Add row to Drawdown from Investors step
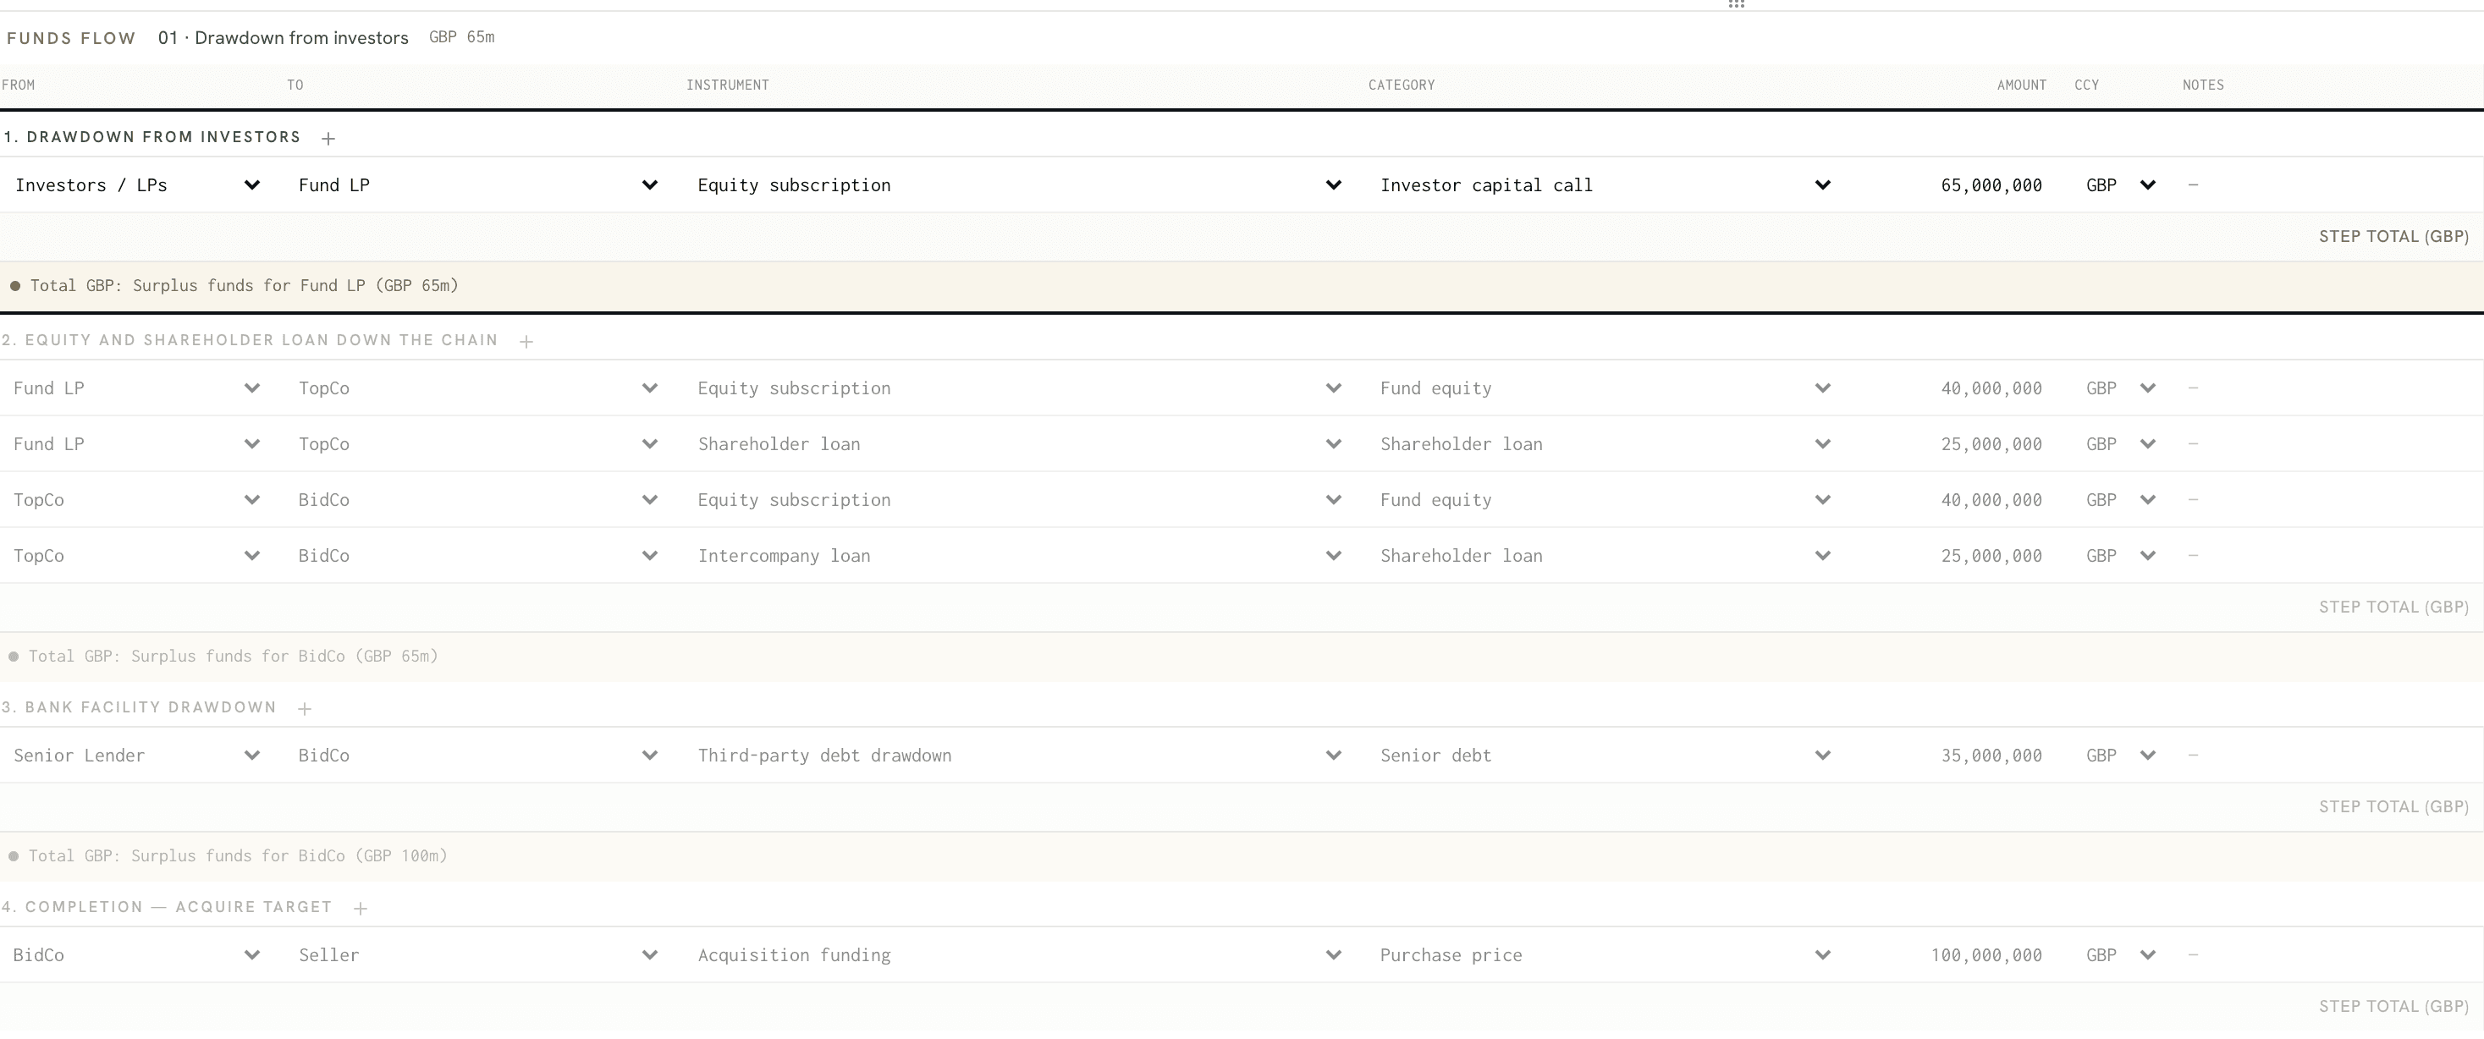2484x1039 pixels. coord(328,138)
